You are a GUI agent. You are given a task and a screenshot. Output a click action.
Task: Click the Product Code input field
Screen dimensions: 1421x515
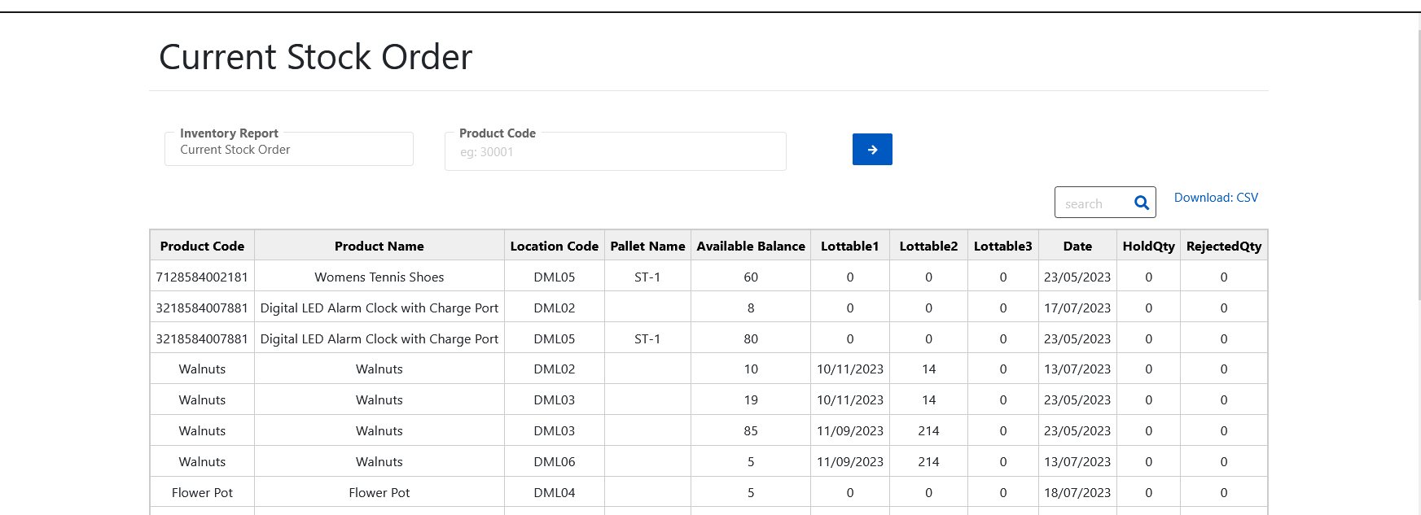tap(615, 152)
